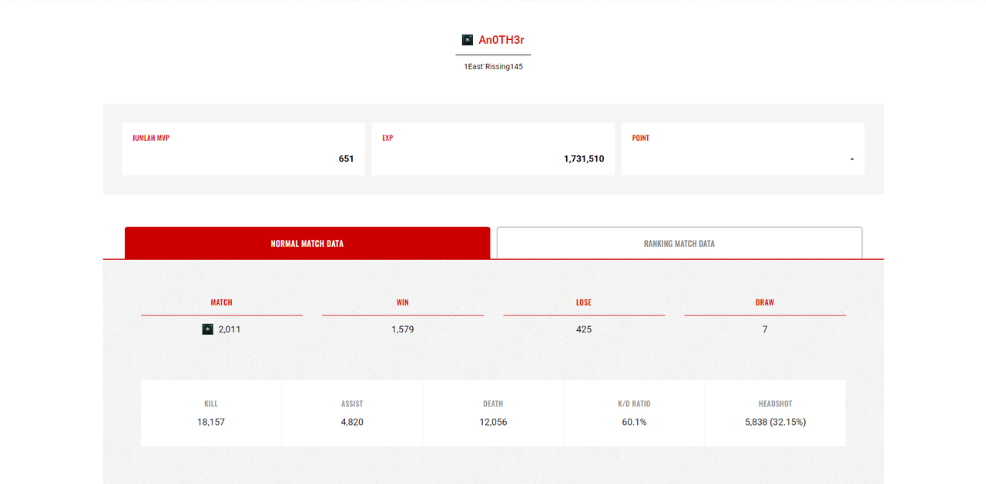Viewport: 986px width, 484px height.
Task: Click the MATCH column header
Action: [x=222, y=302]
